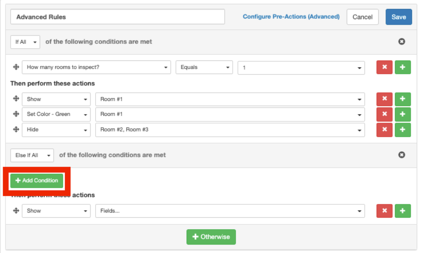Open the 'Fields...' selection dropdown

pyautogui.click(x=230, y=211)
